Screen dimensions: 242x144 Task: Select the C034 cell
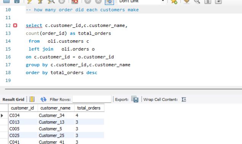coord(23,116)
